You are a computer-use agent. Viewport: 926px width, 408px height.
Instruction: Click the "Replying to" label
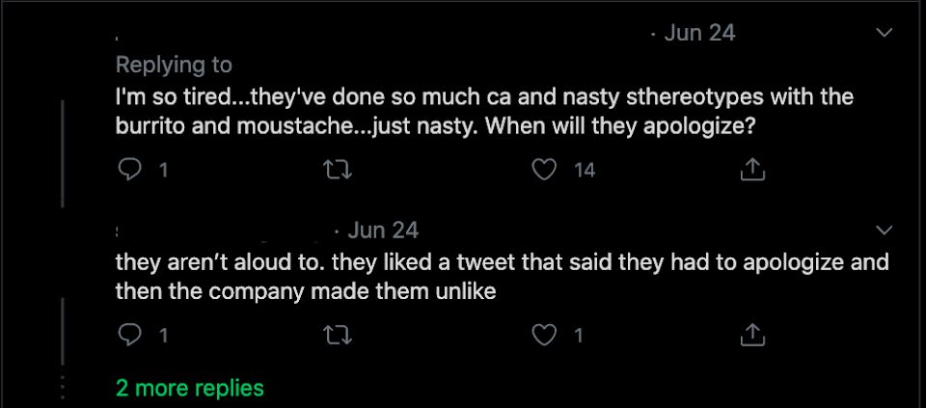click(174, 65)
